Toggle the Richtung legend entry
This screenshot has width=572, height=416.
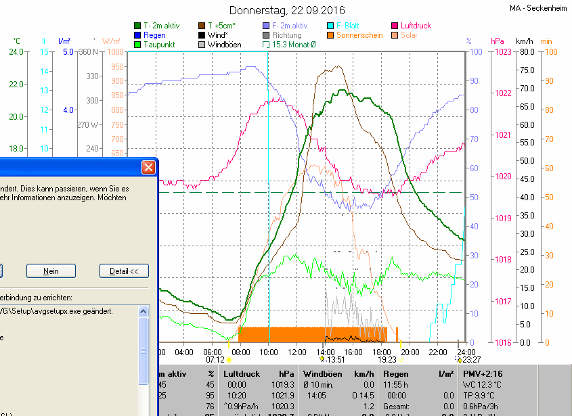(x=266, y=35)
